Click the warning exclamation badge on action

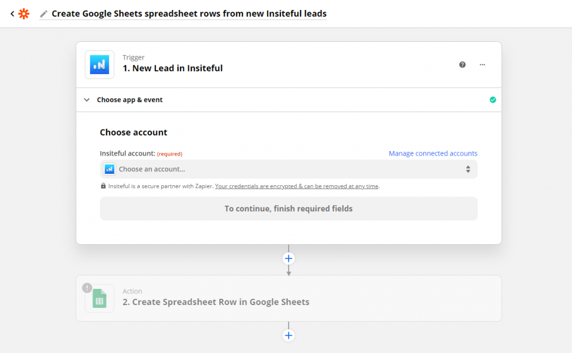[87, 288]
